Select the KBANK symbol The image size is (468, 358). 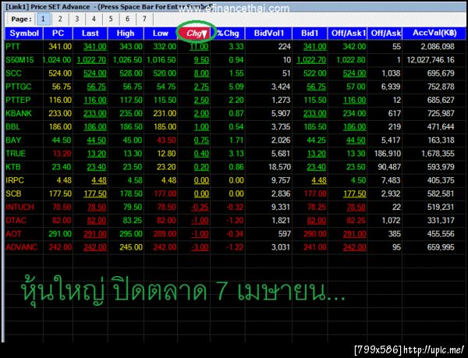point(19,113)
